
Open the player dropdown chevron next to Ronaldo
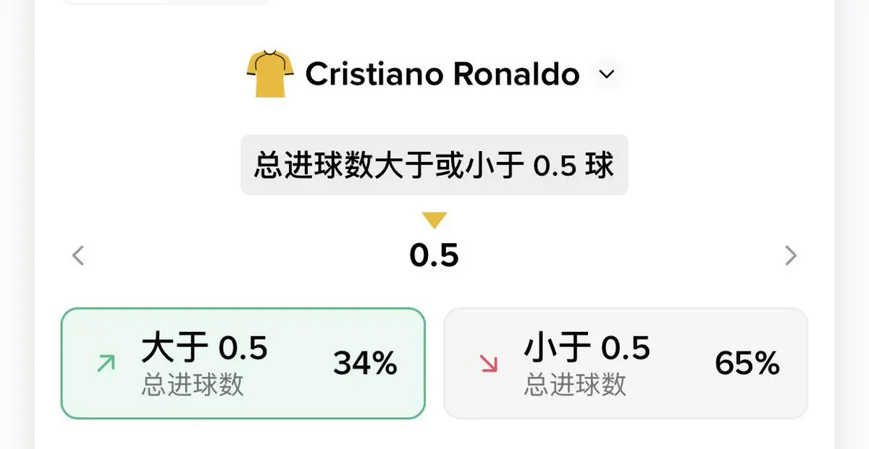click(608, 74)
